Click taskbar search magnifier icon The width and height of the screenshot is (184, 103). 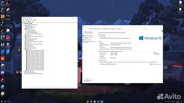5,101
